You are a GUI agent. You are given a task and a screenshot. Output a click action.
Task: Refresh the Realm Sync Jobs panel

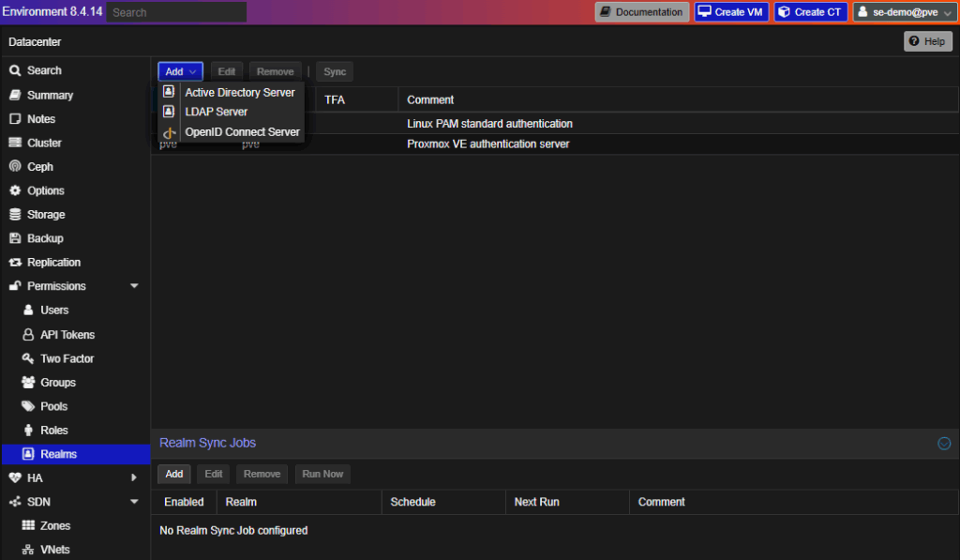tap(945, 442)
